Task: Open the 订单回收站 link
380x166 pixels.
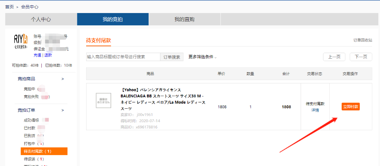Action: (x=363, y=40)
